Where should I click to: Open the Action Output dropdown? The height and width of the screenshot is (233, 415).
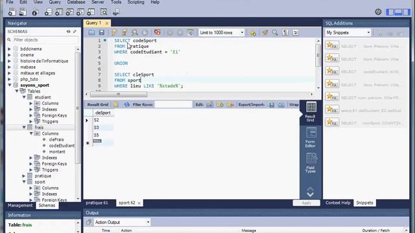point(123,222)
